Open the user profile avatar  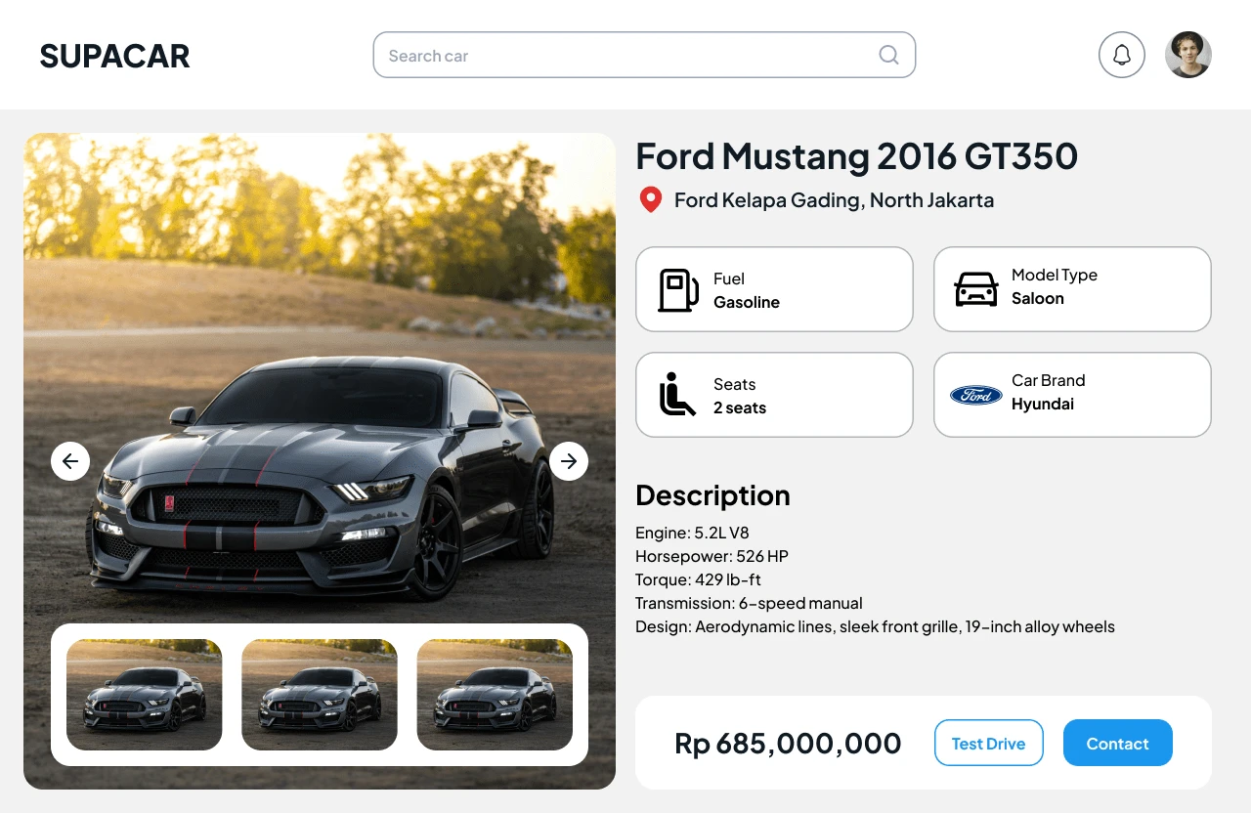[x=1187, y=55]
